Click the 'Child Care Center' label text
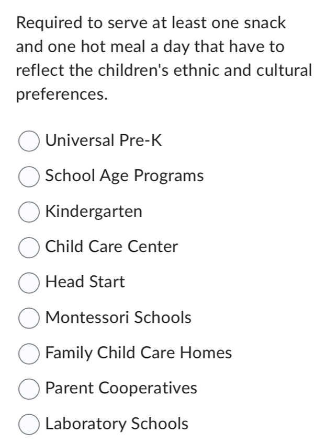Viewport: 326px width, 445px height. (x=112, y=247)
